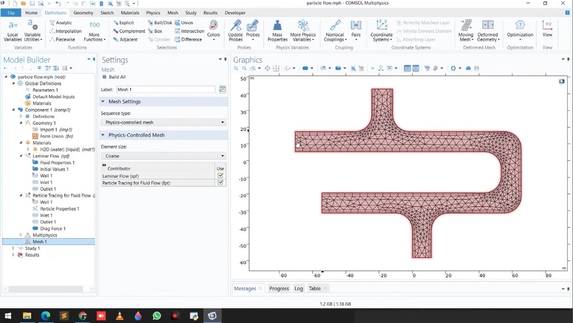Expand the Multiphysics node
The height and width of the screenshot is (323, 573).
click(21, 235)
